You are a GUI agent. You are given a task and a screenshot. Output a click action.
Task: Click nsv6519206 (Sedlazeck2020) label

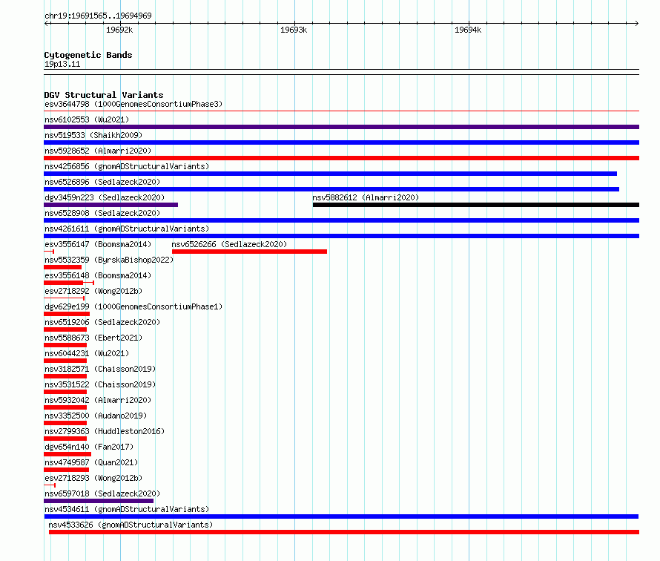click(102, 322)
